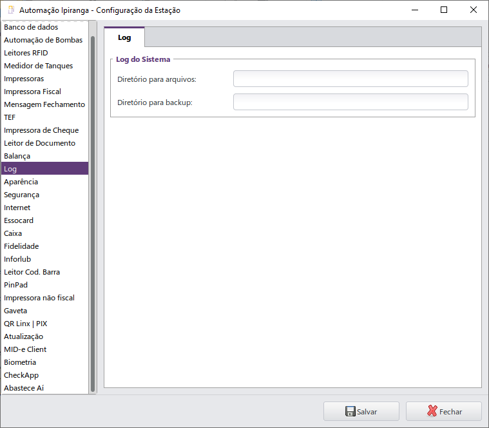The image size is (489, 428).
Task: Focus the Diretório para backup field
Action: (x=350, y=102)
